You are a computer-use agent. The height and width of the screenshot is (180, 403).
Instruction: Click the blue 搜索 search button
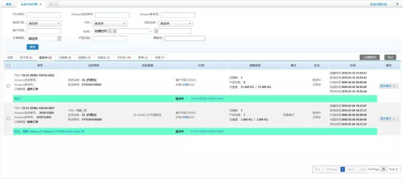(32, 47)
